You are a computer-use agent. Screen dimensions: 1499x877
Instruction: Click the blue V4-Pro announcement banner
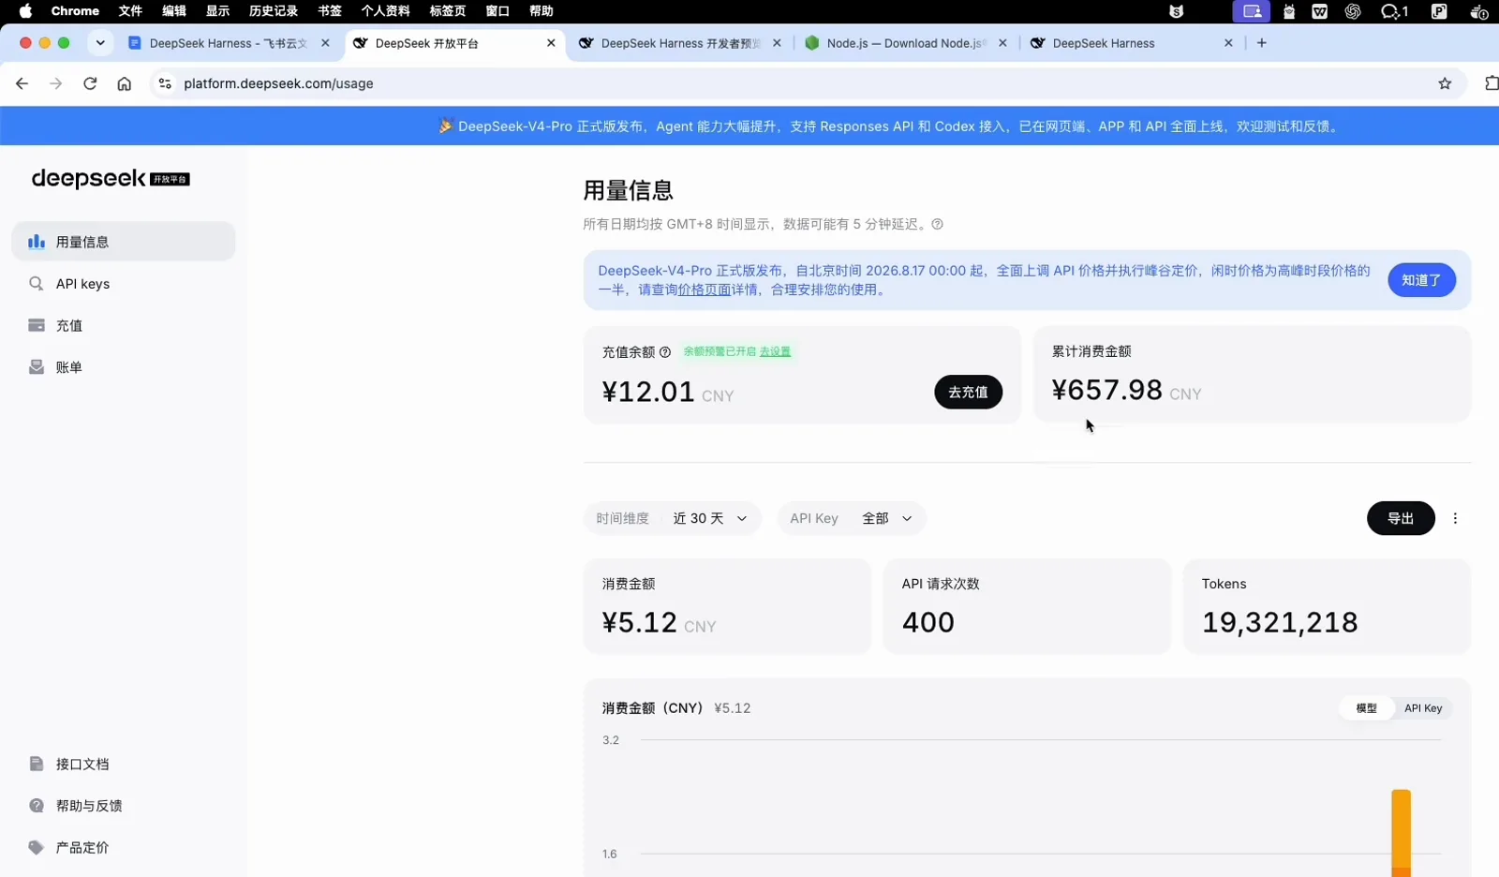pos(749,126)
